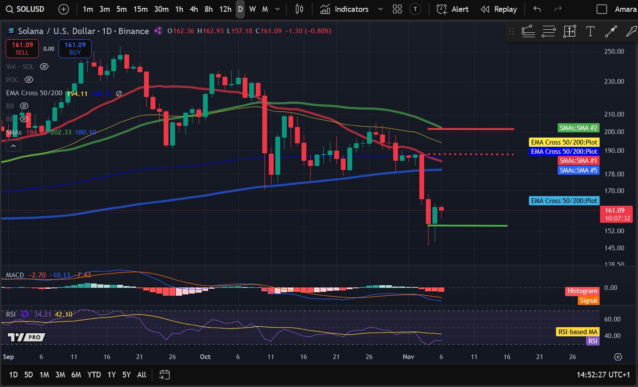The width and height of the screenshot is (638, 387).
Task: Click the TradingView PRO logo
Action: pos(27,337)
